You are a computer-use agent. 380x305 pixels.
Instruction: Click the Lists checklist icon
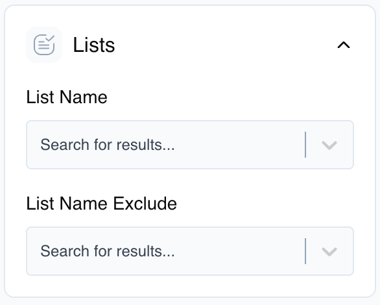[44, 45]
